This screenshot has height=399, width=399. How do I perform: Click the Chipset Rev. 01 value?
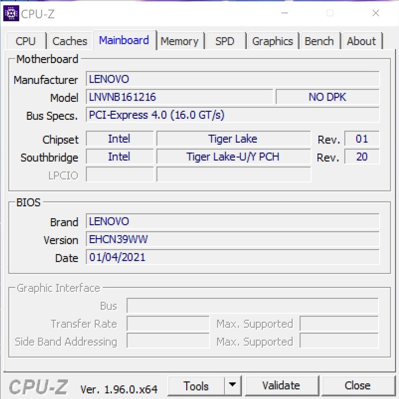point(362,139)
